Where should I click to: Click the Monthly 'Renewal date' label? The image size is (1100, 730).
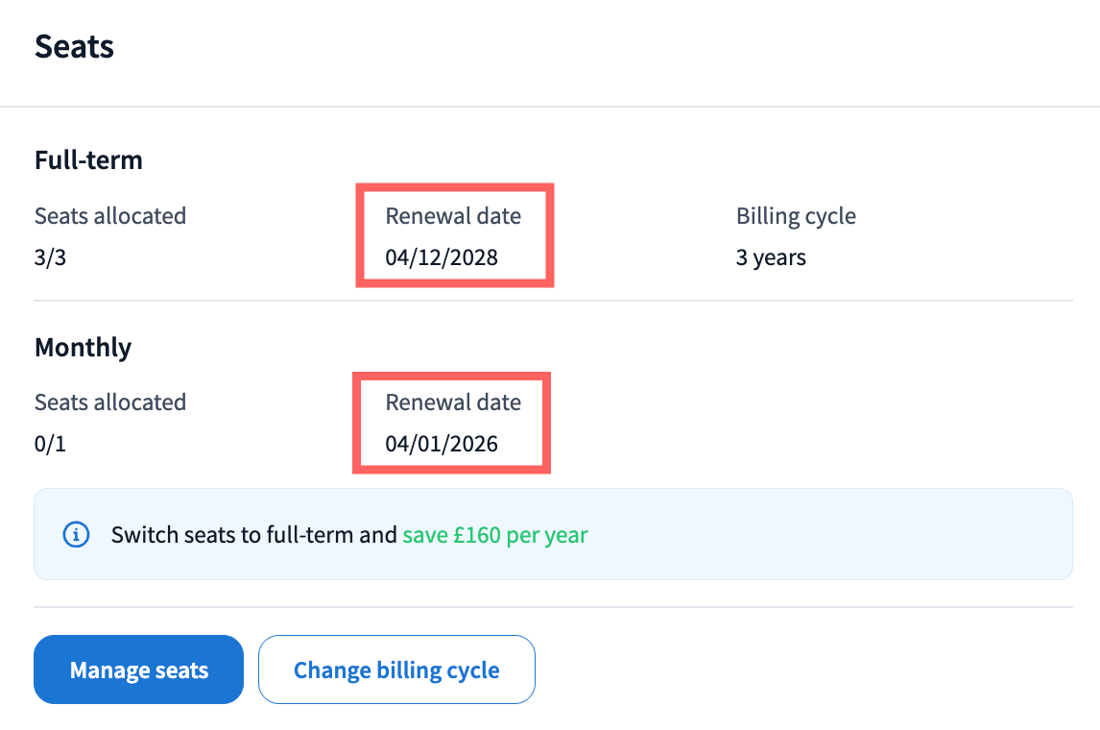point(453,402)
